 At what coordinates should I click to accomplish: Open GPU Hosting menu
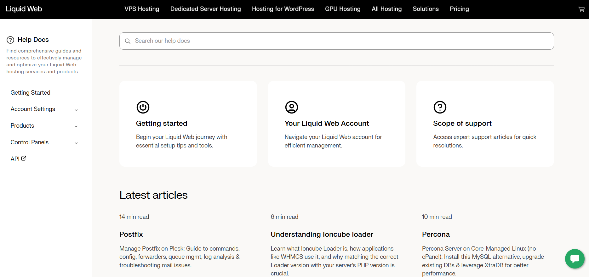(343, 9)
